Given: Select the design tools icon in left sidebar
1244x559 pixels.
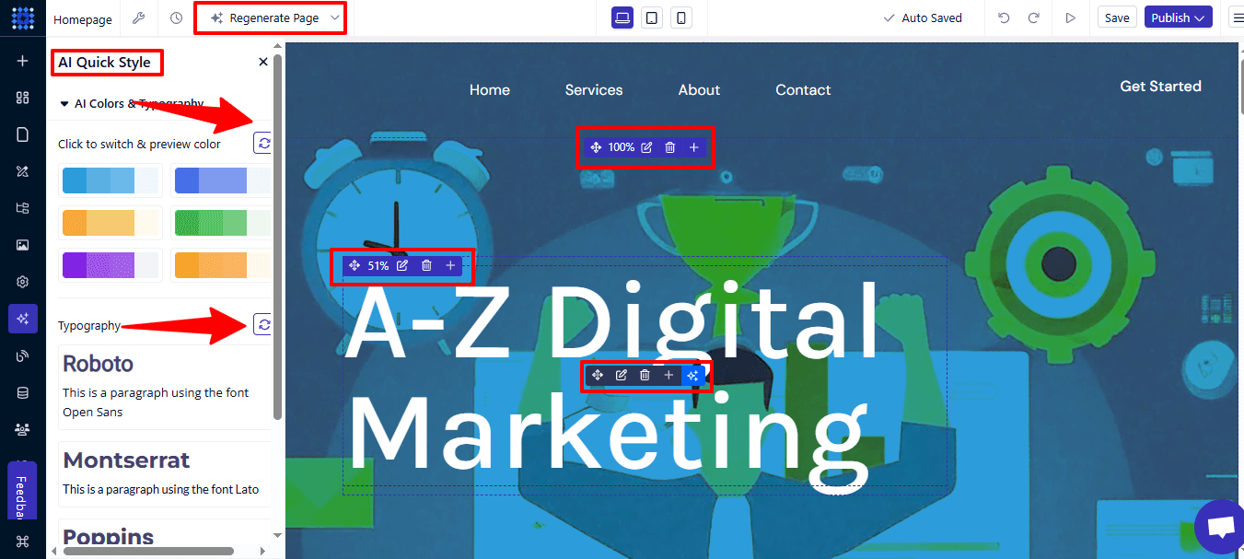Looking at the screenshot, I should [23, 171].
